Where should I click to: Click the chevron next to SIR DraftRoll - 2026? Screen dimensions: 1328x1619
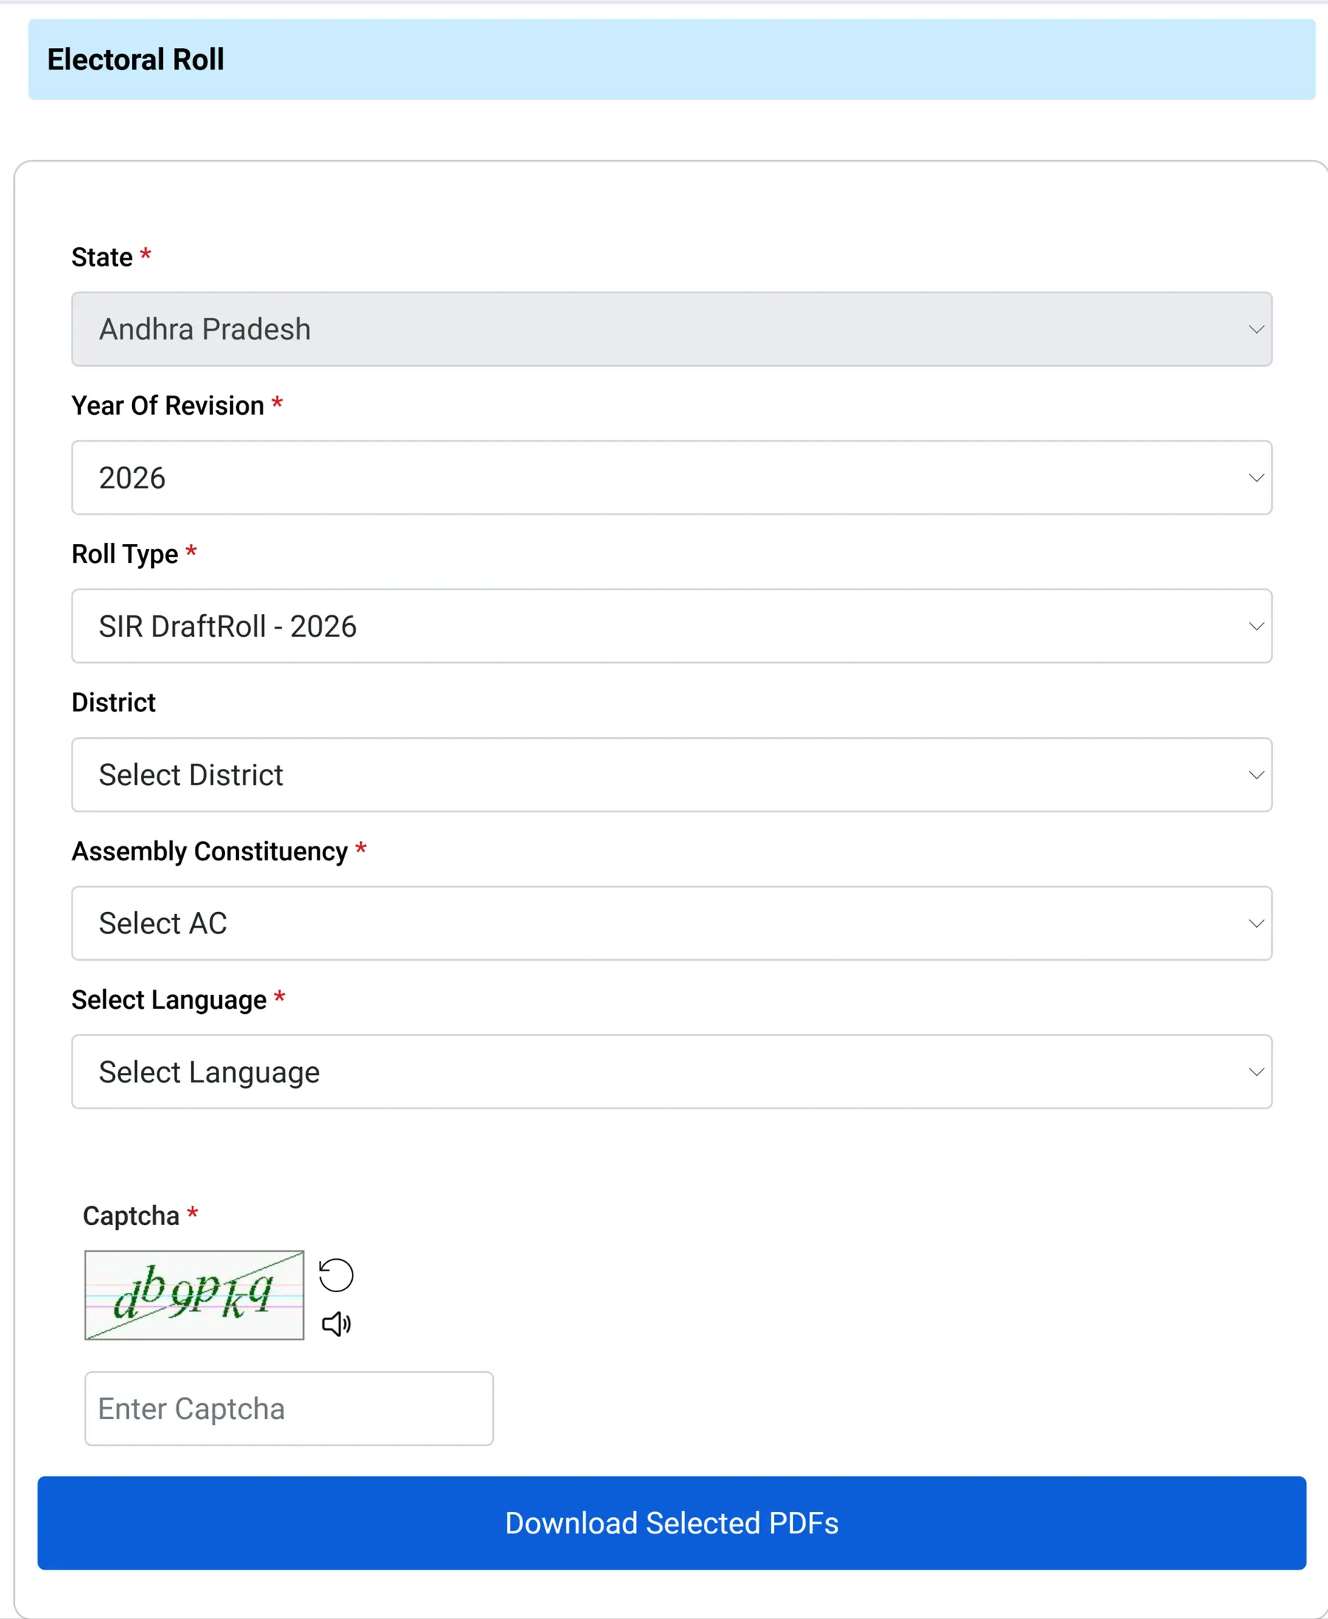1256,626
